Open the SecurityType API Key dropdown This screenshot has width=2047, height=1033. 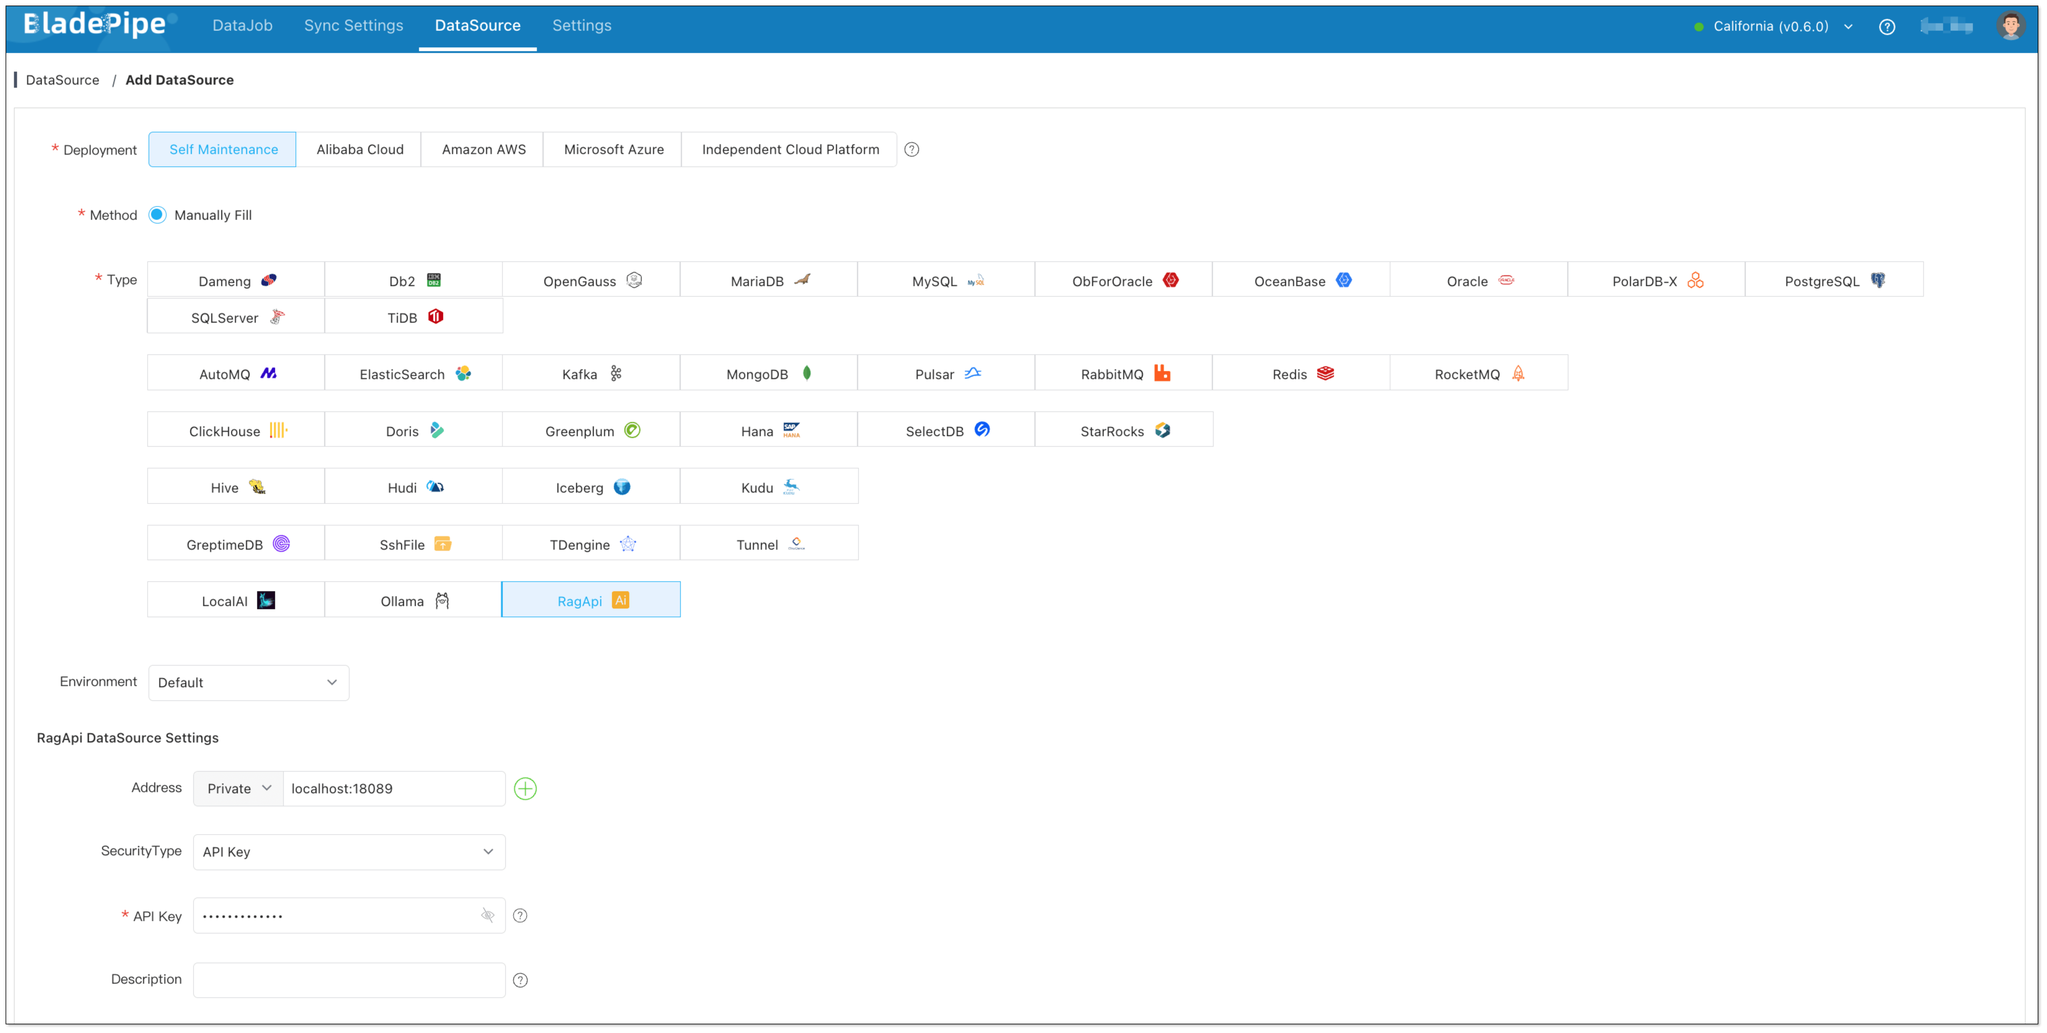[349, 852]
